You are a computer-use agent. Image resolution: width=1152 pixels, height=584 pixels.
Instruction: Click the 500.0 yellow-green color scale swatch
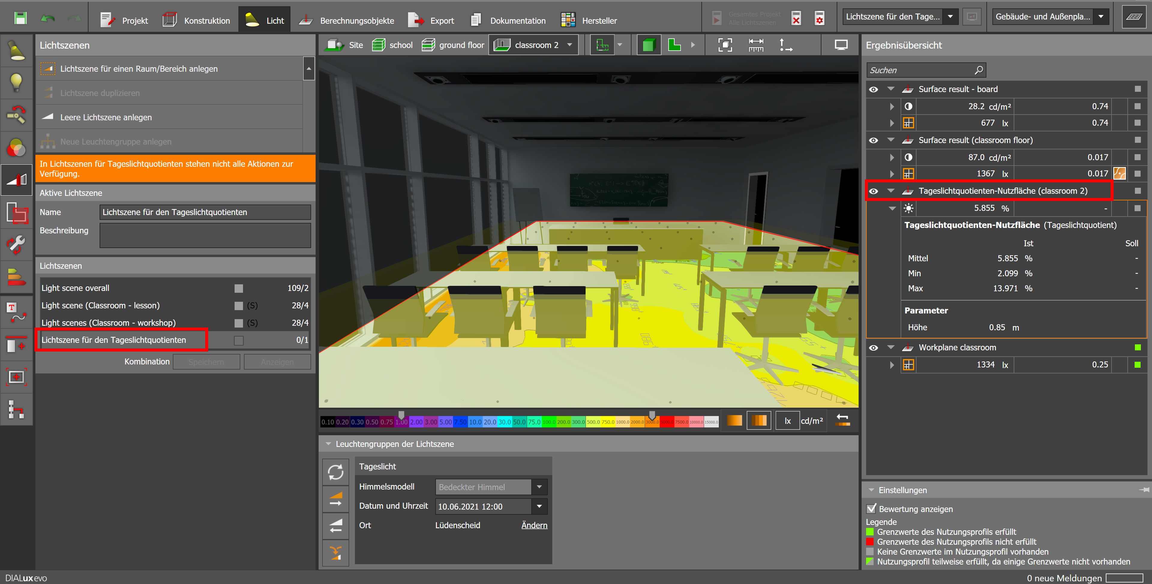click(593, 422)
